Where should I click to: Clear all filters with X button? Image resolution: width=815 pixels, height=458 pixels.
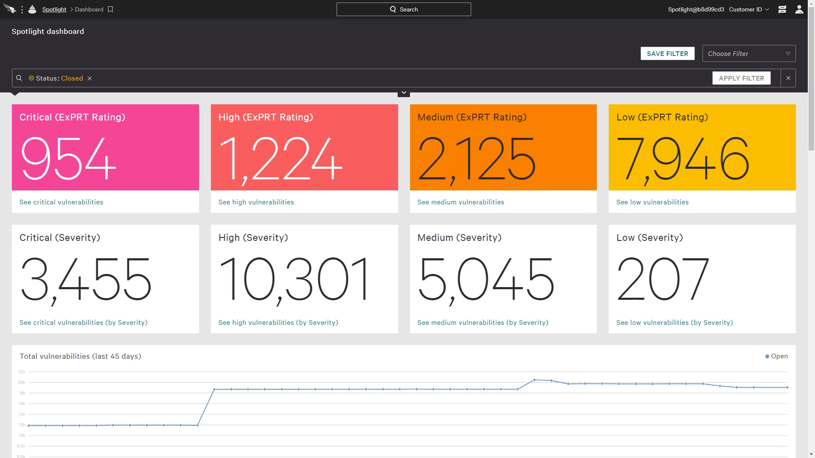click(788, 78)
